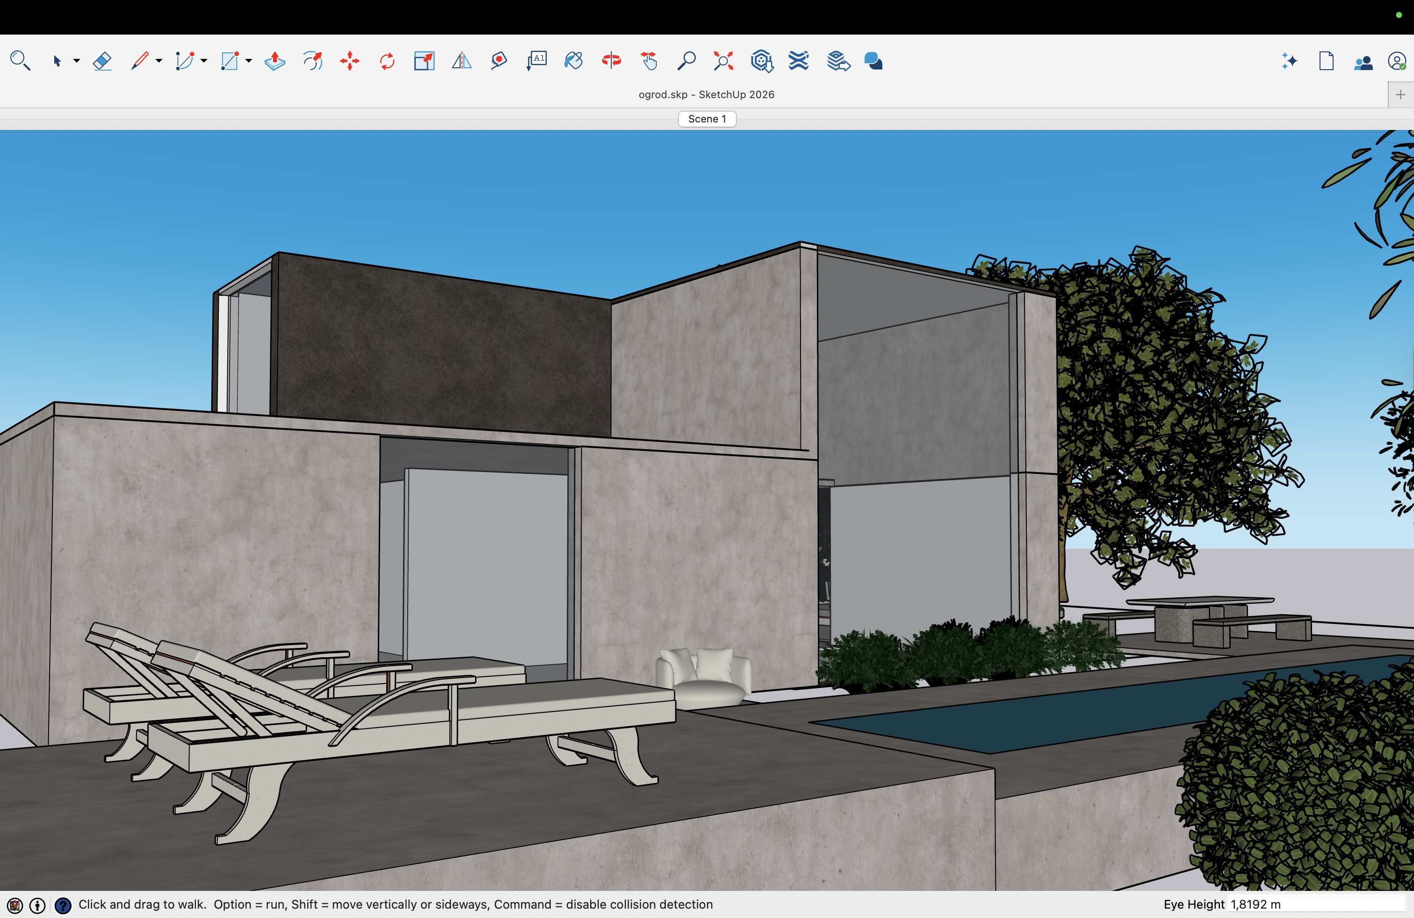Switch to the Scene 1 tab

[707, 119]
